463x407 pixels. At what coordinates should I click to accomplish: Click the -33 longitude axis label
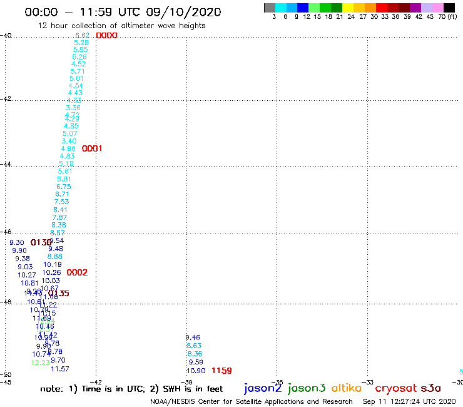coord(368,383)
